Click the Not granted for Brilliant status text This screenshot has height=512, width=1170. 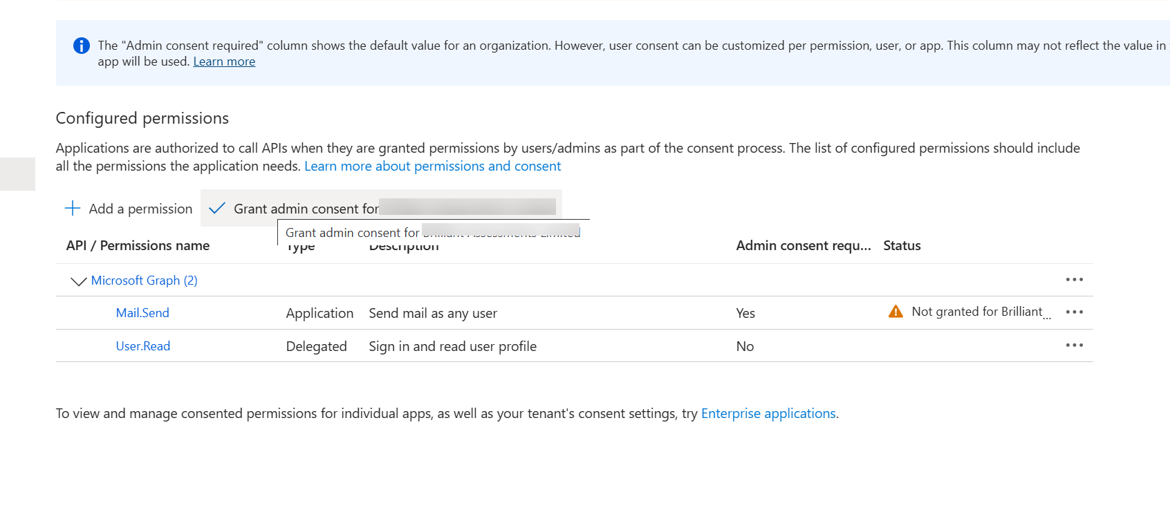tap(976, 312)
